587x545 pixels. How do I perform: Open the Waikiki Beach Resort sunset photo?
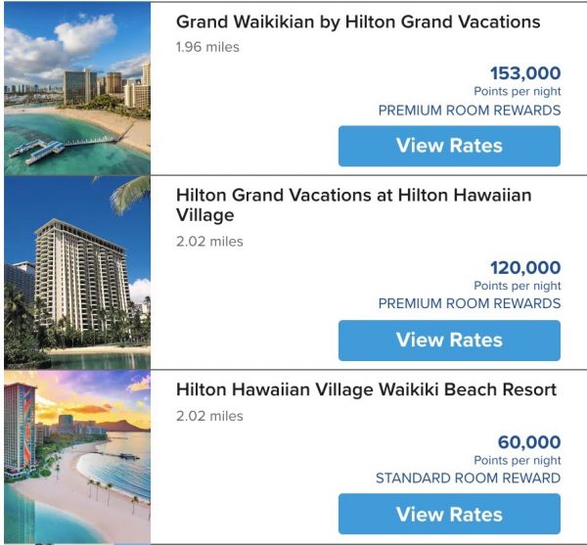point(77,456)
